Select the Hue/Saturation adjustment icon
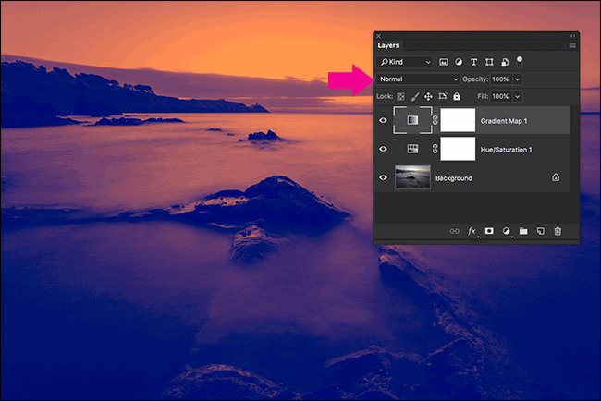Image resolution: width=601 pixels, height=401 pixels. point(412,149)
